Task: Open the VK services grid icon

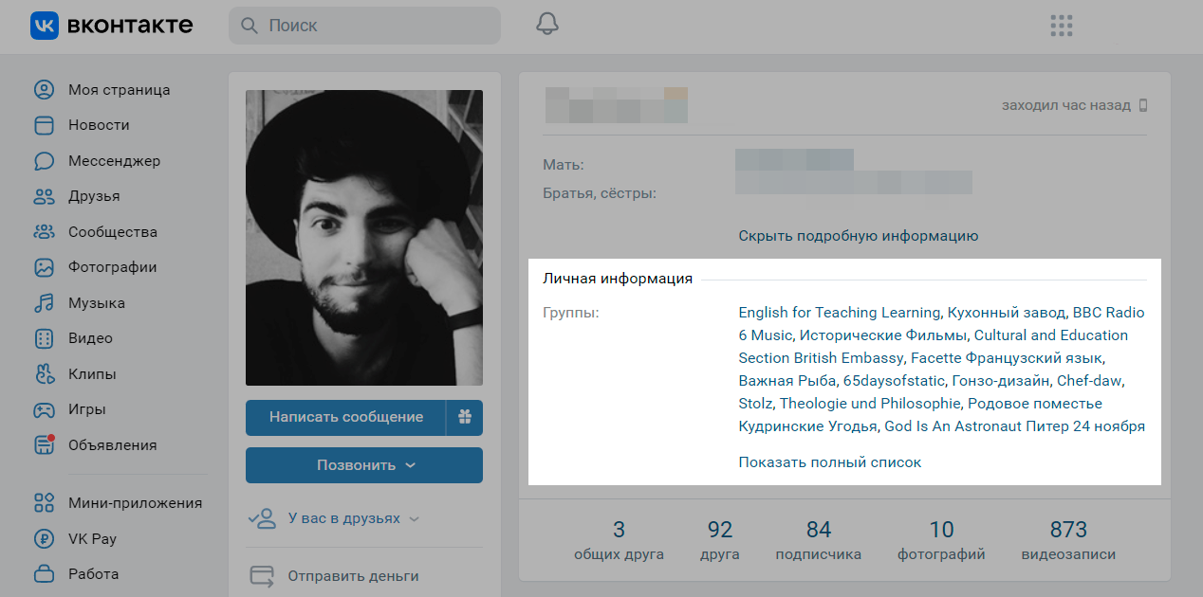Action: 1062,26
